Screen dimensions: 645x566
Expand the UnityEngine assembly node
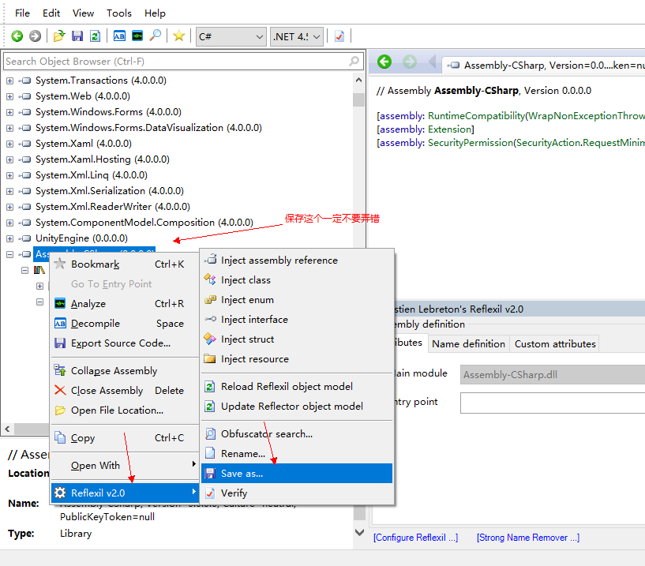[9, 238]
